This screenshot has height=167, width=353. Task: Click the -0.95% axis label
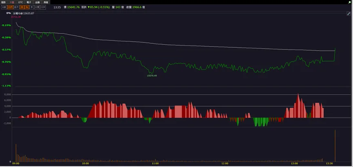(x=6, y=74)
